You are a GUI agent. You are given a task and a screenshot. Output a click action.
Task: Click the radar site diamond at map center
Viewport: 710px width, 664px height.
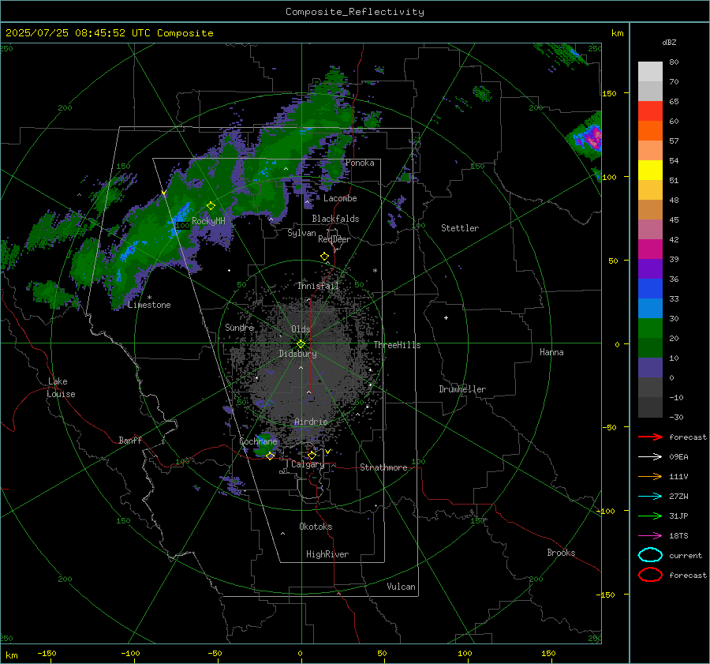(x=301, y=344)
